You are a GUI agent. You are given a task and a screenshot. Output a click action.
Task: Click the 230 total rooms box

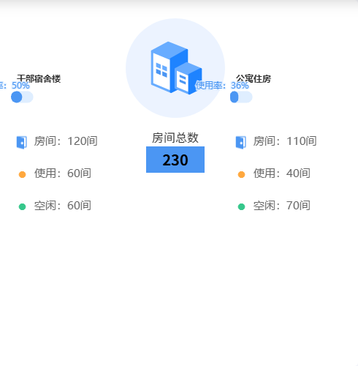pos(175,160)
